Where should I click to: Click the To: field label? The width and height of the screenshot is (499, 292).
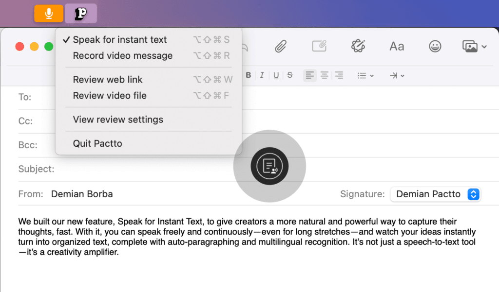pyautogui.click(x=25, y=97)
